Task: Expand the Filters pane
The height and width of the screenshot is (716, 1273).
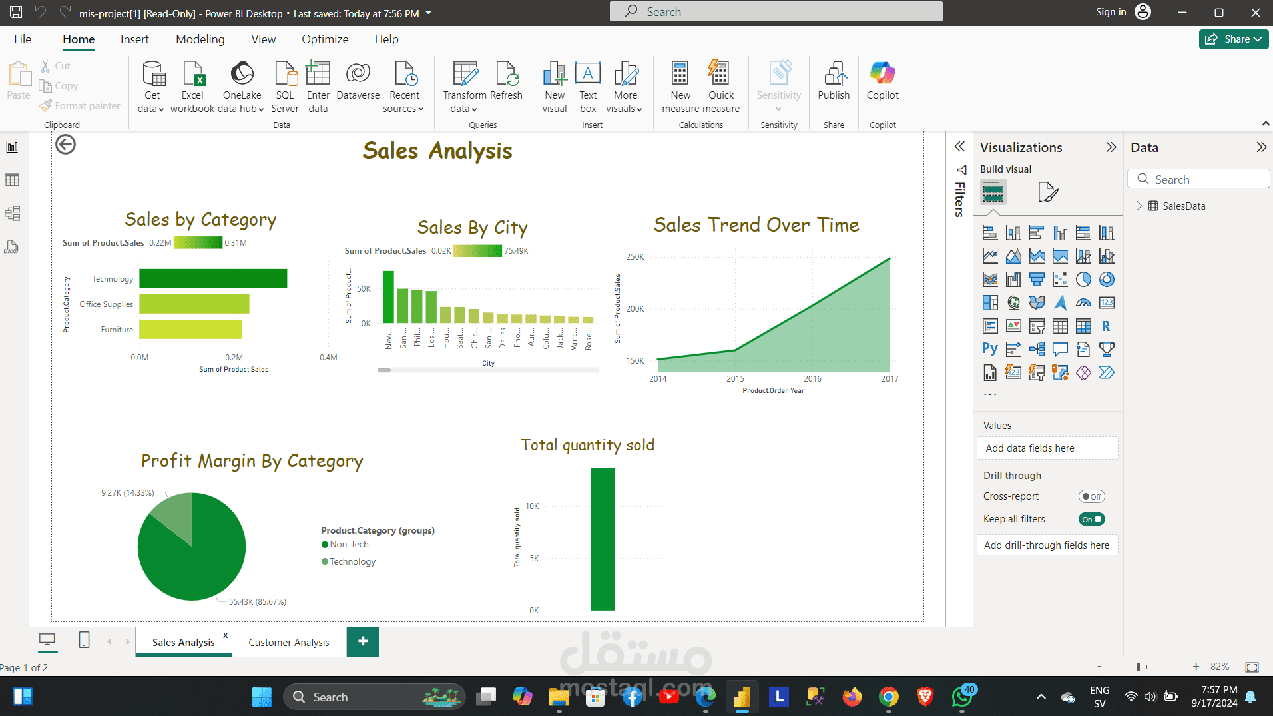Action: 959,147
